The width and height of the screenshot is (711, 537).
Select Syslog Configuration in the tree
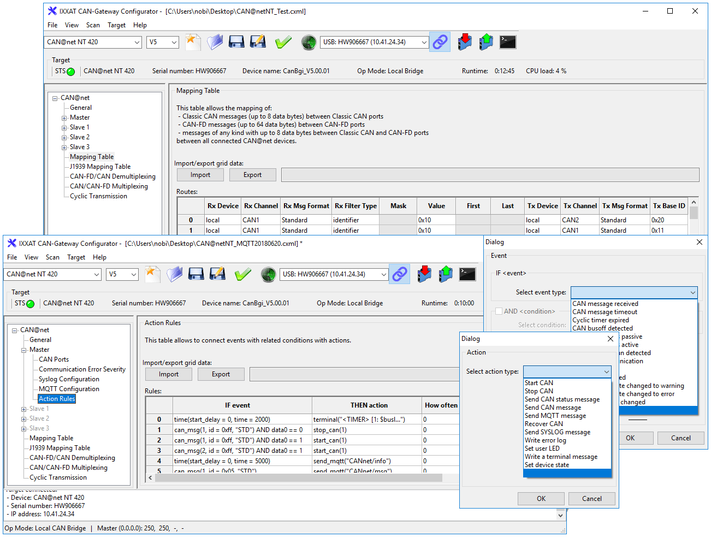point(69,379)
